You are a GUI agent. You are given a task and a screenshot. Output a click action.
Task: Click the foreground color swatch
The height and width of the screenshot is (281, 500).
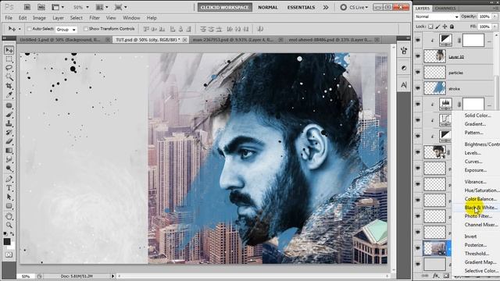point(7,241)
